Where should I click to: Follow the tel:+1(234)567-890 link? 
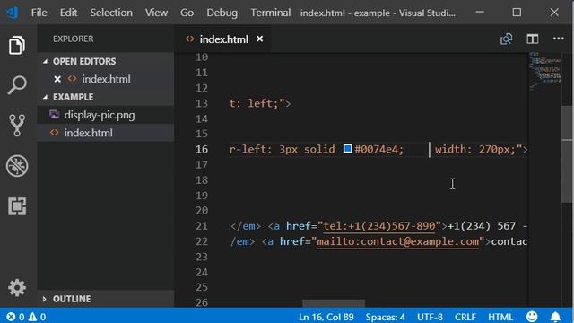click(x=378, y=226)
